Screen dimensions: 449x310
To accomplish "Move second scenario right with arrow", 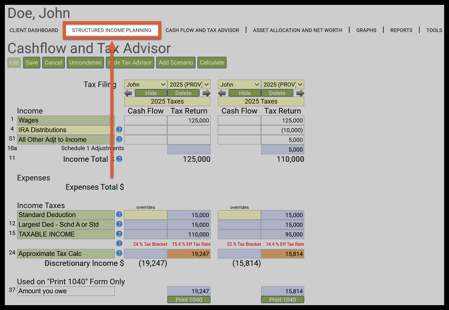I will tap(300, 93).
